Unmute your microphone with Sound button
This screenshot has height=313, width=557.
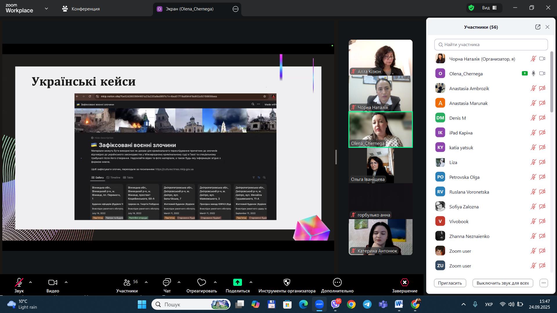pos(19,282)
